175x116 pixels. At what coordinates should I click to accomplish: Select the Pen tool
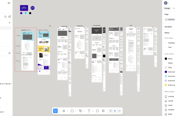(80, 111)
